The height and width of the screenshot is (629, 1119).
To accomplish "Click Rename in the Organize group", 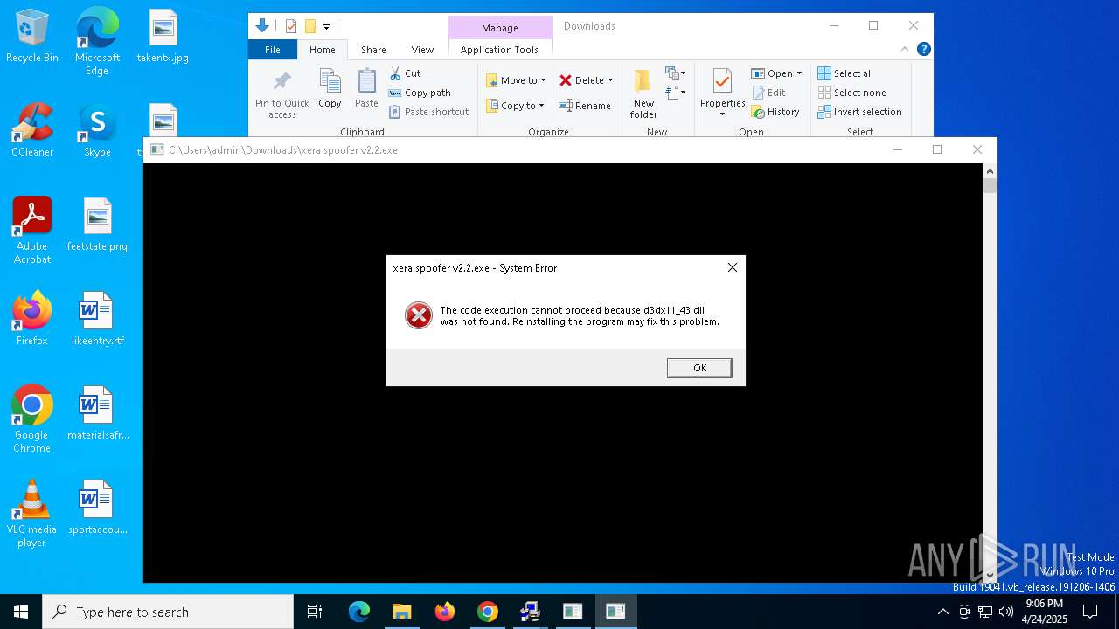I will click(585, 106).
